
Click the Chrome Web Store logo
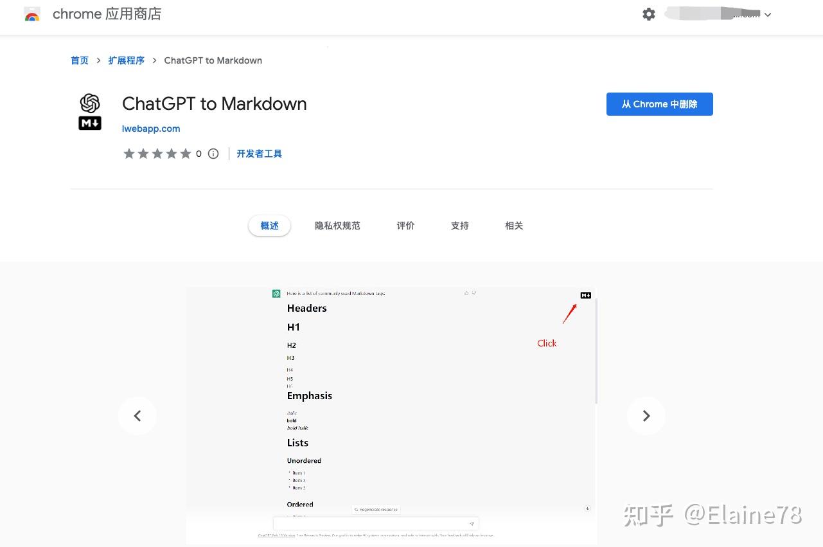click(x=32, y=13)
